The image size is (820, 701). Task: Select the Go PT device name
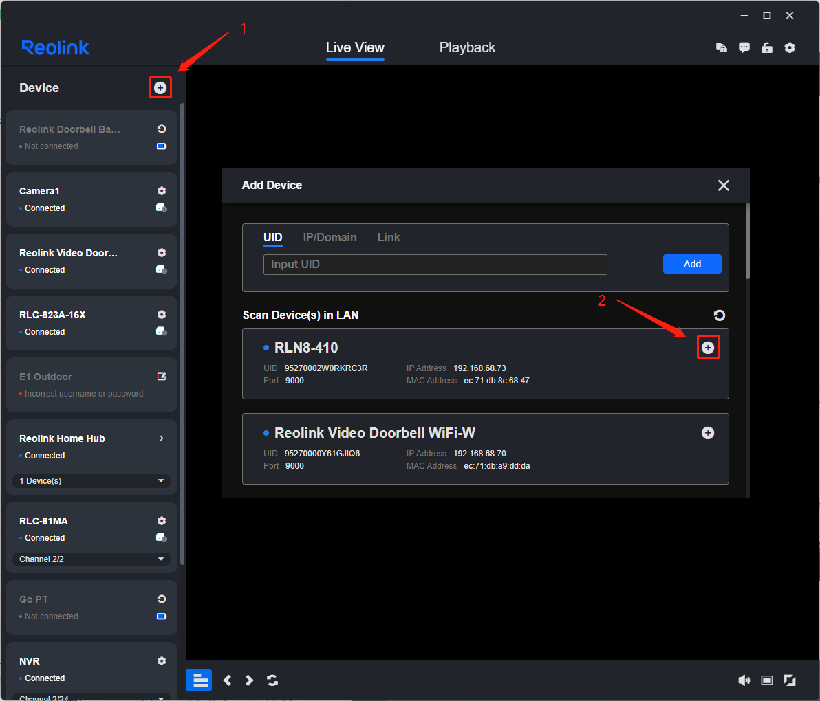tap(34, 600)
